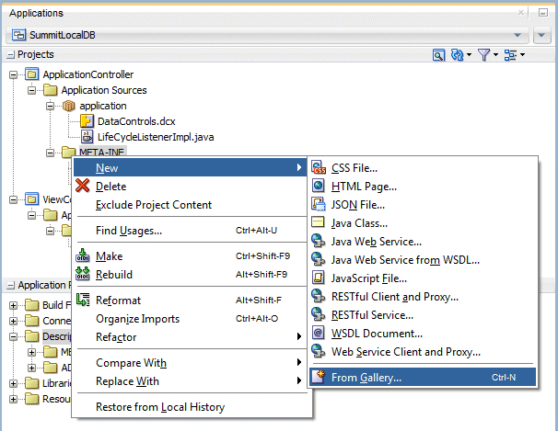
Task: Click the red X Delete icon
Action: [83, 186]
